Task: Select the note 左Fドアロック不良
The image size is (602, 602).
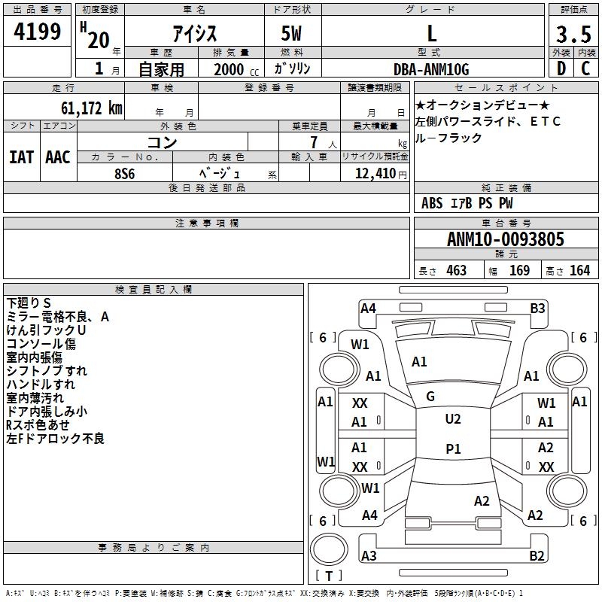Action: coord(55,439)
